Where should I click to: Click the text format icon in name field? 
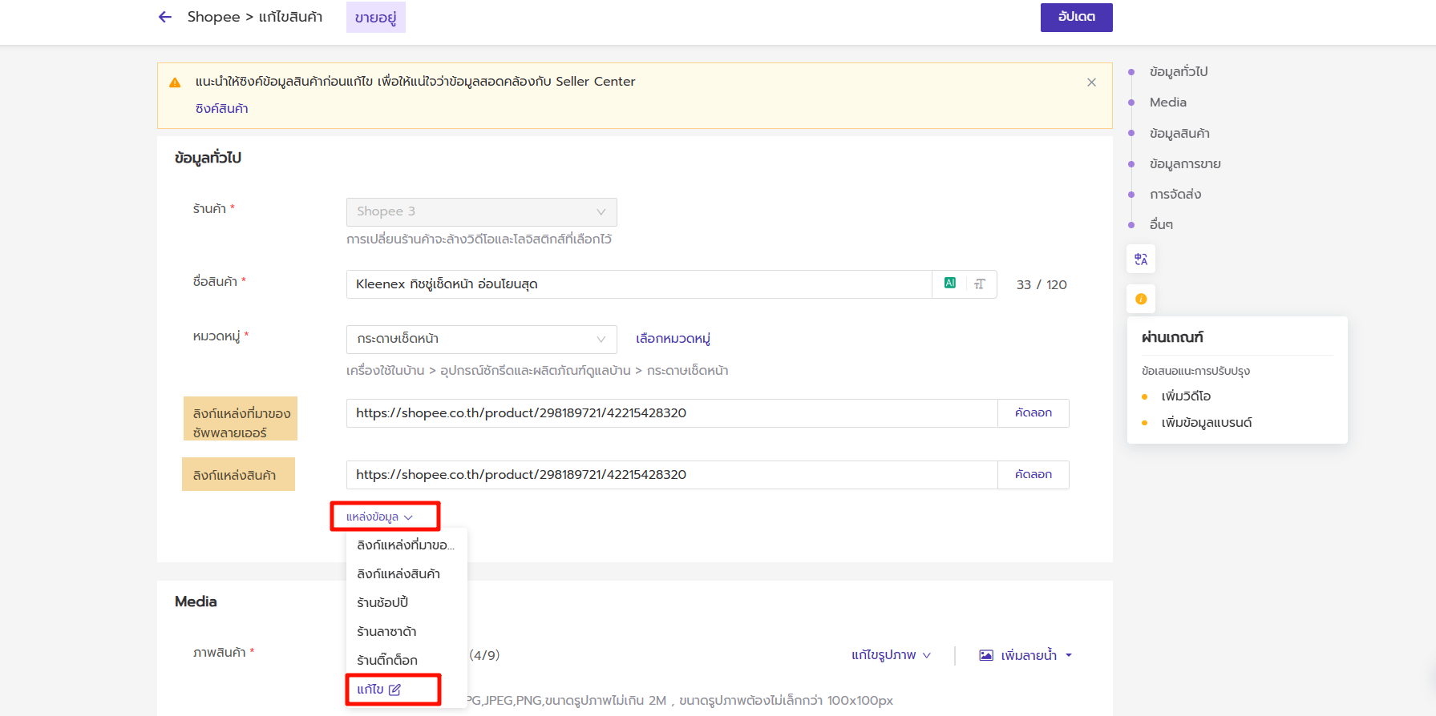(x=980, y=284)
